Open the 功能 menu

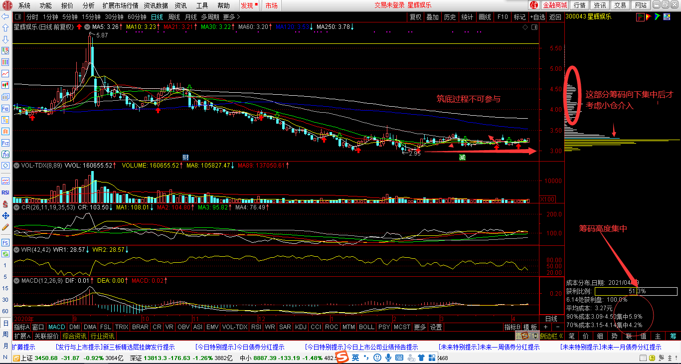[x=45, y=5]
